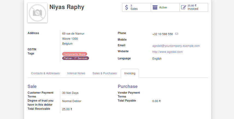Select the Invoicing tab
This screenshot has height=119, width=234.
130,73
